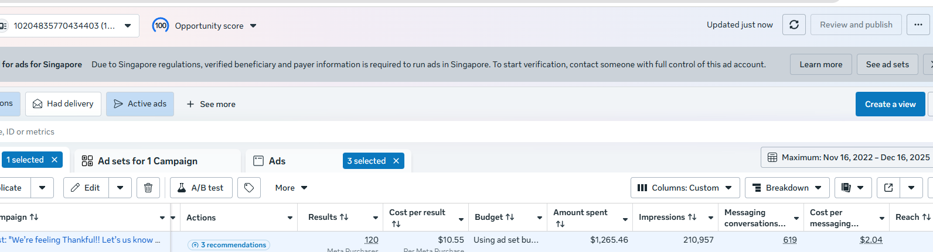The height and width of the screenshot is (252, 933).
Task: Open the date range Maximum selector
Action: point(847,157)
